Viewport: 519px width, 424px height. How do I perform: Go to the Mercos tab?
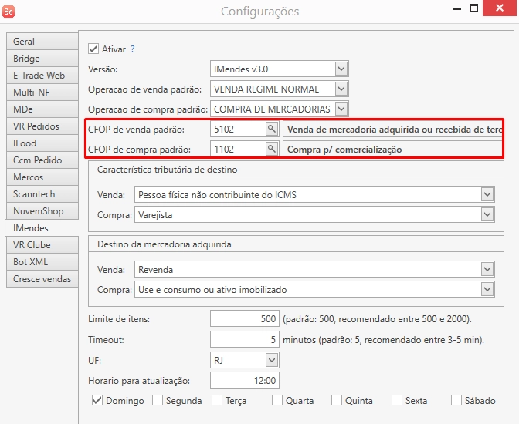tap(42, 177)
